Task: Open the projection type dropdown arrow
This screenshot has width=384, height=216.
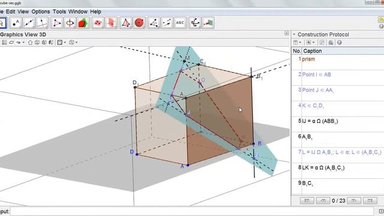Action: pyautogui.click(x=77, y=43)
